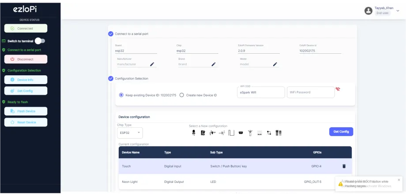Click the Sub Type column header
This screenshot has height=196, width=406.
click(217, 152)
